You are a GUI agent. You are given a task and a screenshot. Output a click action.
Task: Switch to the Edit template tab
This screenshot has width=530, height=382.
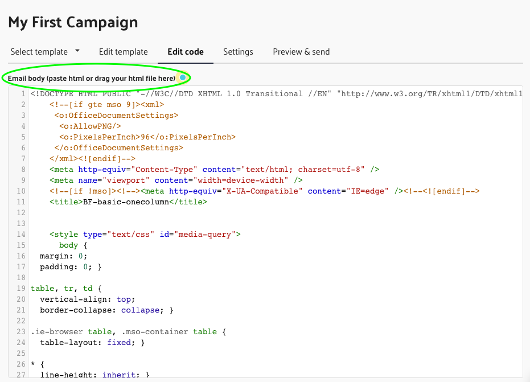pos(123,52)
